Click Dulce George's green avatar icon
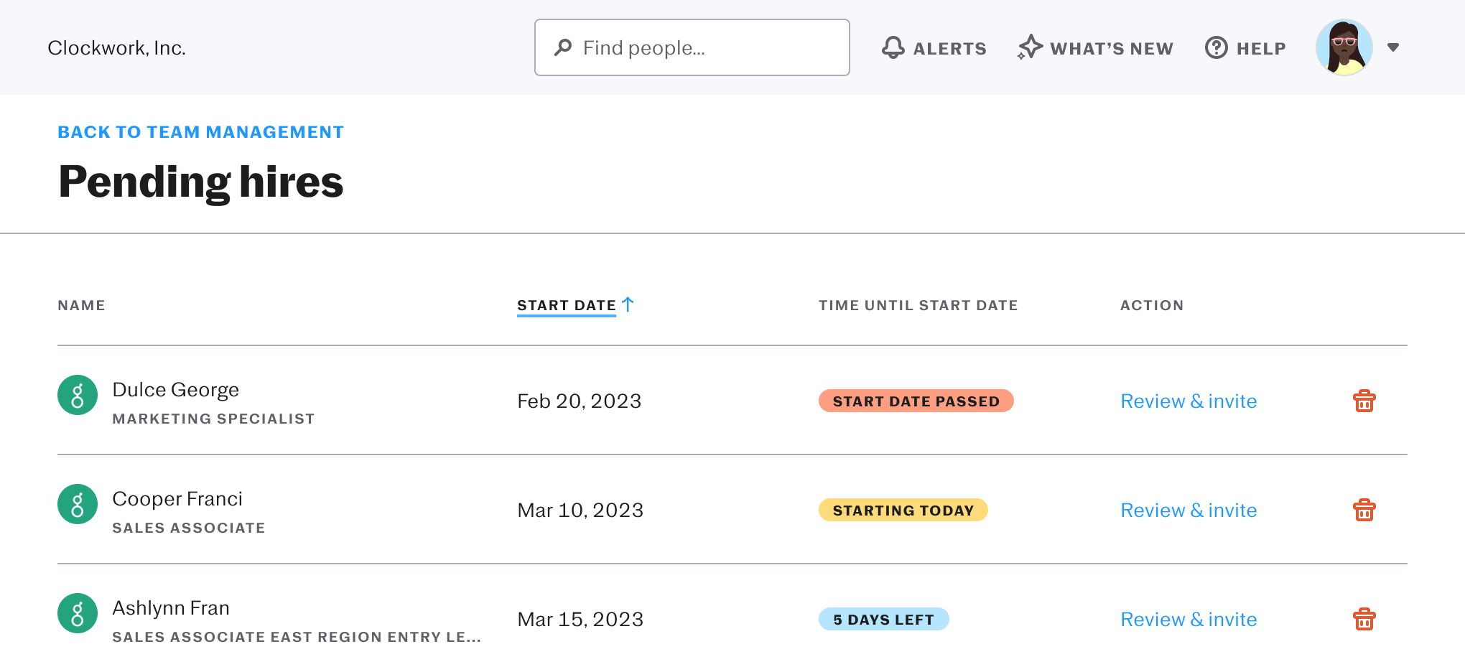The image size is (1465, 662). (78, 395)
